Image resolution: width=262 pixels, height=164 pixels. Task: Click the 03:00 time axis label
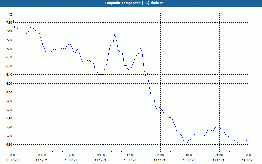(43, 155)
